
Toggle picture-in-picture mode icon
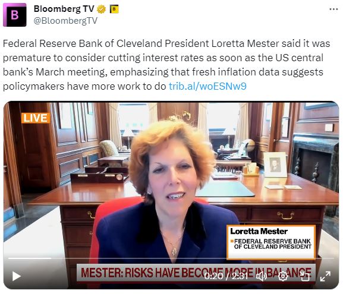click(304, 276)
